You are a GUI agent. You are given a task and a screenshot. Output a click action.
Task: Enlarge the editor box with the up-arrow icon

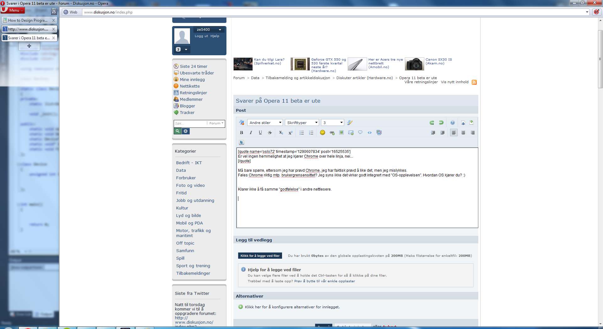(x=471, y=122)
